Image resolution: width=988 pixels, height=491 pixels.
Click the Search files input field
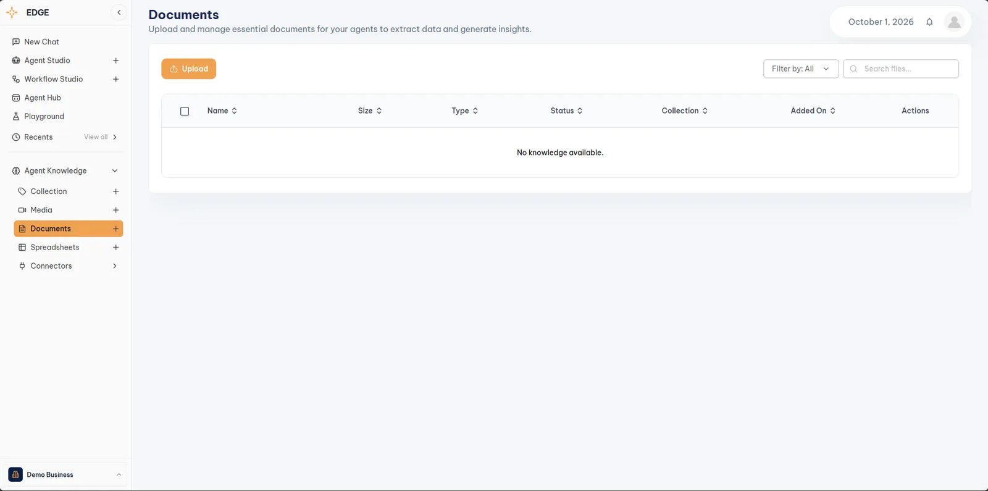901,69
